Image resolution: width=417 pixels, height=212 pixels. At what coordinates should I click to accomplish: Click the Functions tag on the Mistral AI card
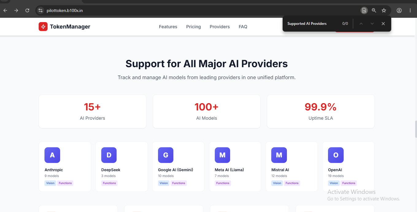[292, 183]
